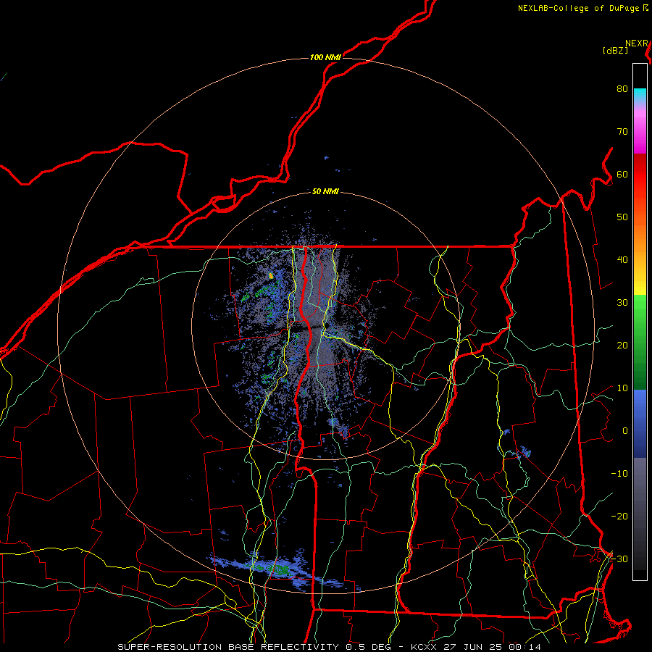Click SUPER-RESOLUTION BASE REFLECTIVITY in the caption
The height and width of the screenshot is (652, 652).
pos(228,647)
